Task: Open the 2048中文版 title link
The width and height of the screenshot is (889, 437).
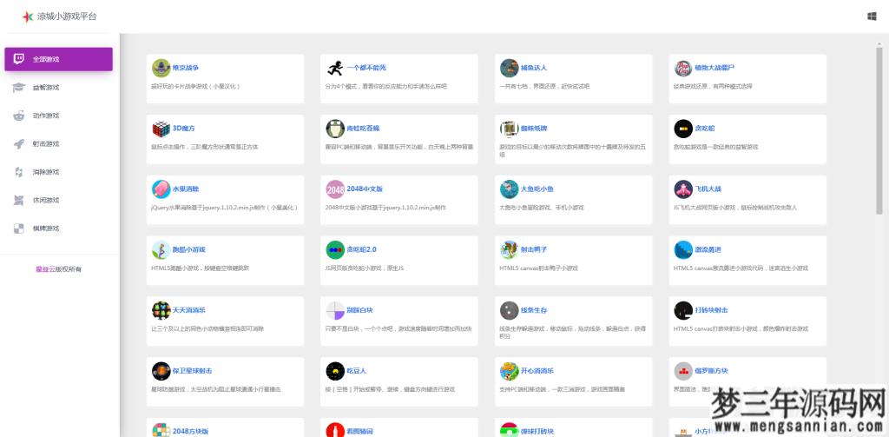Action: point(364,189)
